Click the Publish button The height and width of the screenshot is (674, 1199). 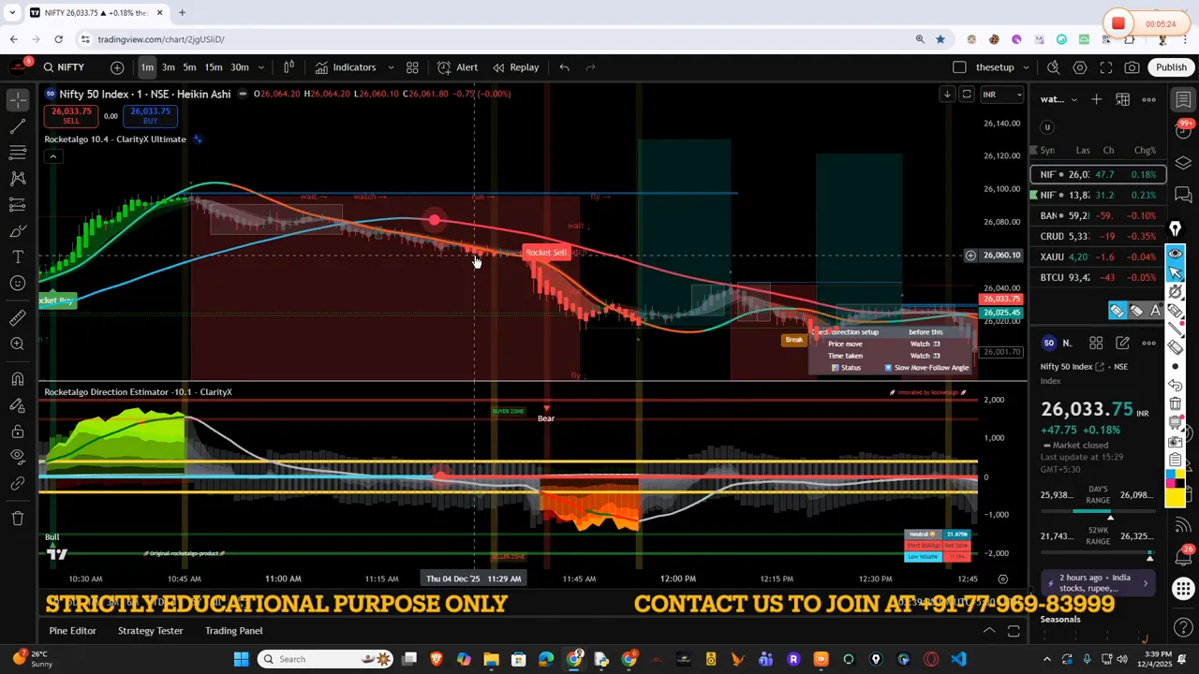click(x=1172, y=66)
